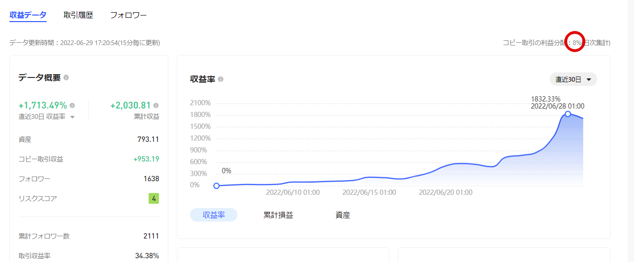Select the 収益率 chart view pill
The image size is (634, 262).
(214, 215)
